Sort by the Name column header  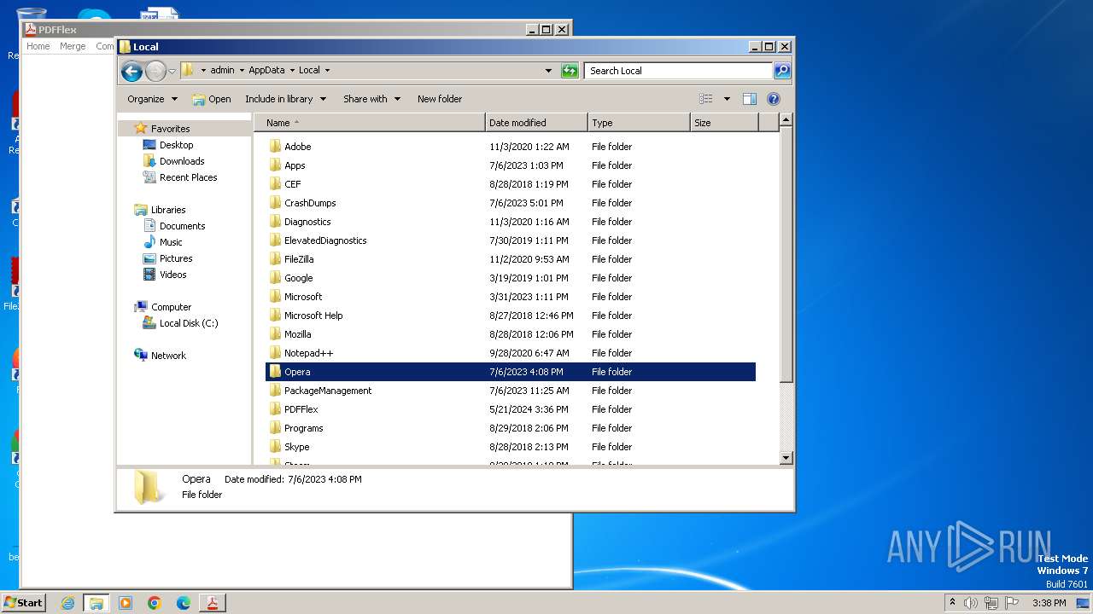pos(370,123)
